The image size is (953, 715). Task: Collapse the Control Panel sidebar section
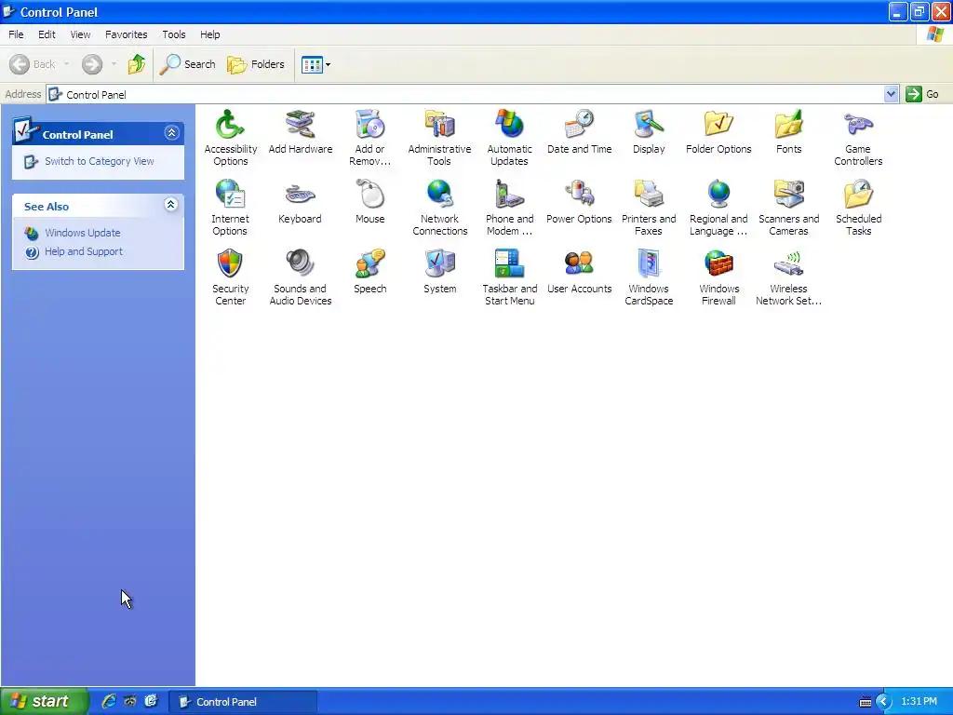tap(171, 133)
